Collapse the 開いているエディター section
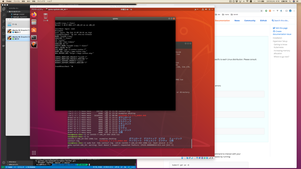 pos(16,12)
